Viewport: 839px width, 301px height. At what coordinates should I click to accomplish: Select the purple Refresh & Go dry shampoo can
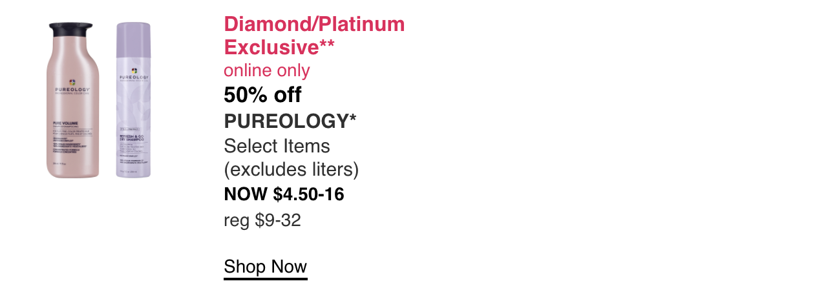click(133, 100)
